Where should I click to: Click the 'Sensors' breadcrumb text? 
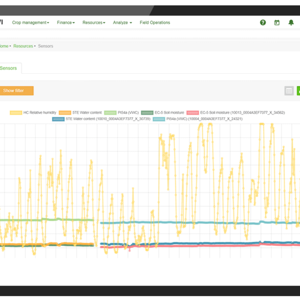[46, 46]
